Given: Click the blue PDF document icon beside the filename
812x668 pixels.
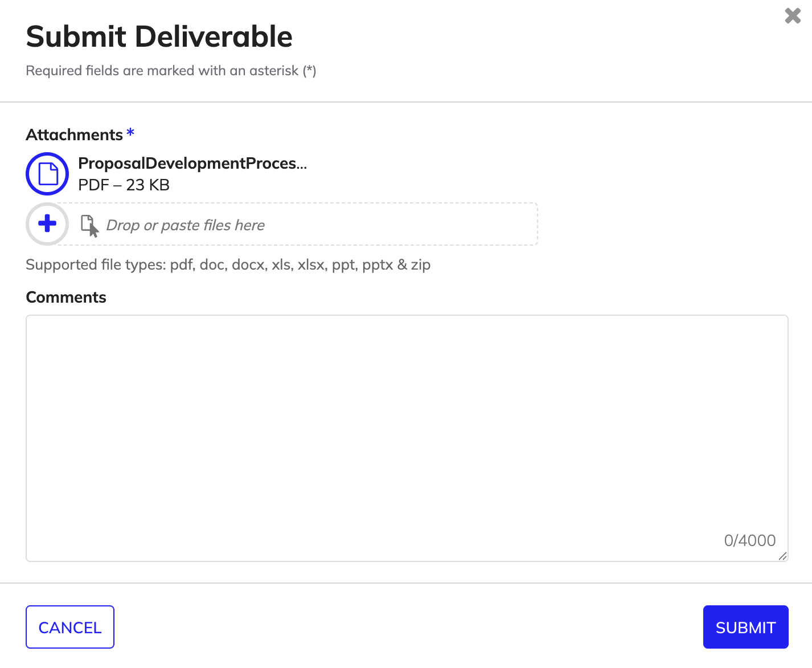Looking at the screenshot, I should click(47, 174).
